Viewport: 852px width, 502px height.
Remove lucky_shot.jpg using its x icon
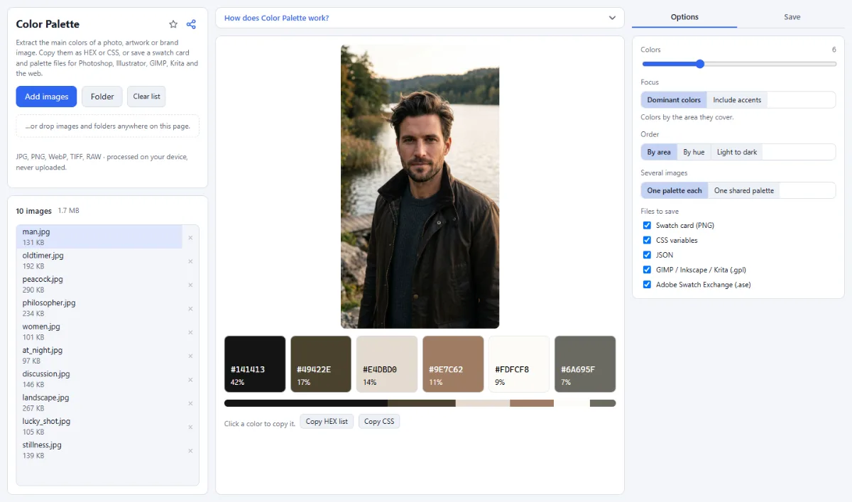click(x=190, y=427)
